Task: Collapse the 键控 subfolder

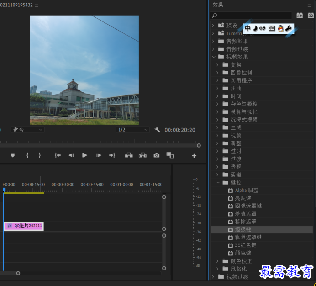Action: click(218, 183)
